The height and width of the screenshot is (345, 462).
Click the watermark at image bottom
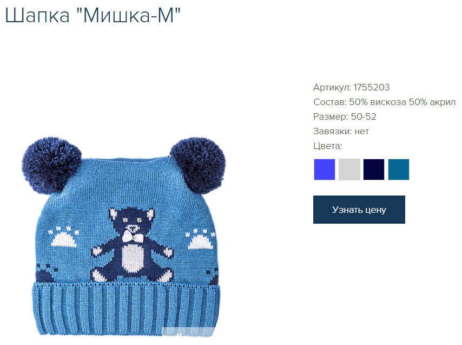point(187,331)
